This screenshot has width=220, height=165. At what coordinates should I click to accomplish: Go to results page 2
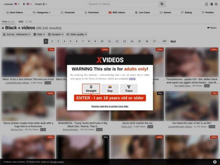[x=52, y=41]
